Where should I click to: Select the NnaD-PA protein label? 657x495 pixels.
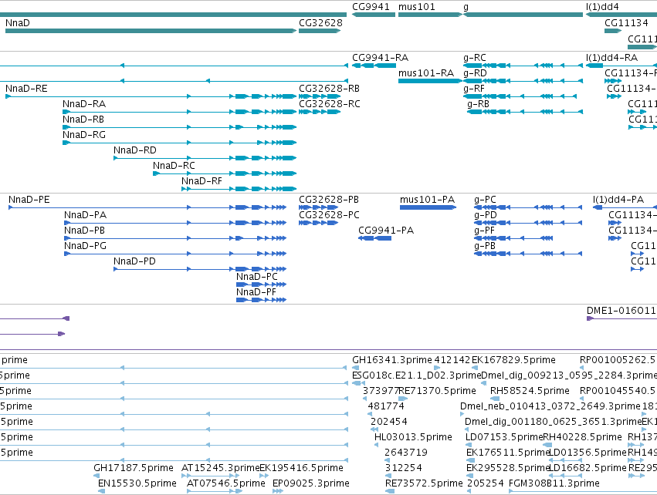(86, 215)
